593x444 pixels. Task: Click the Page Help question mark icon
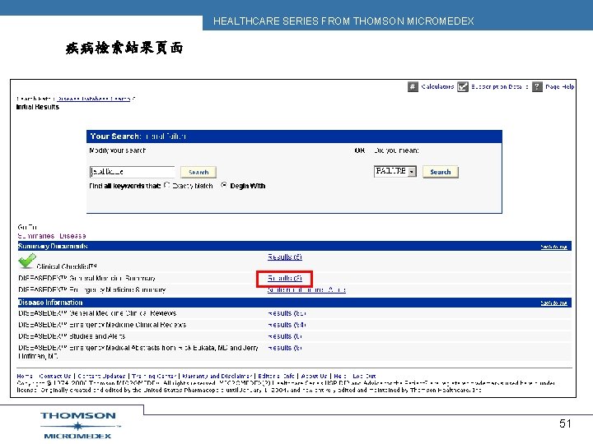click(537, 87)
